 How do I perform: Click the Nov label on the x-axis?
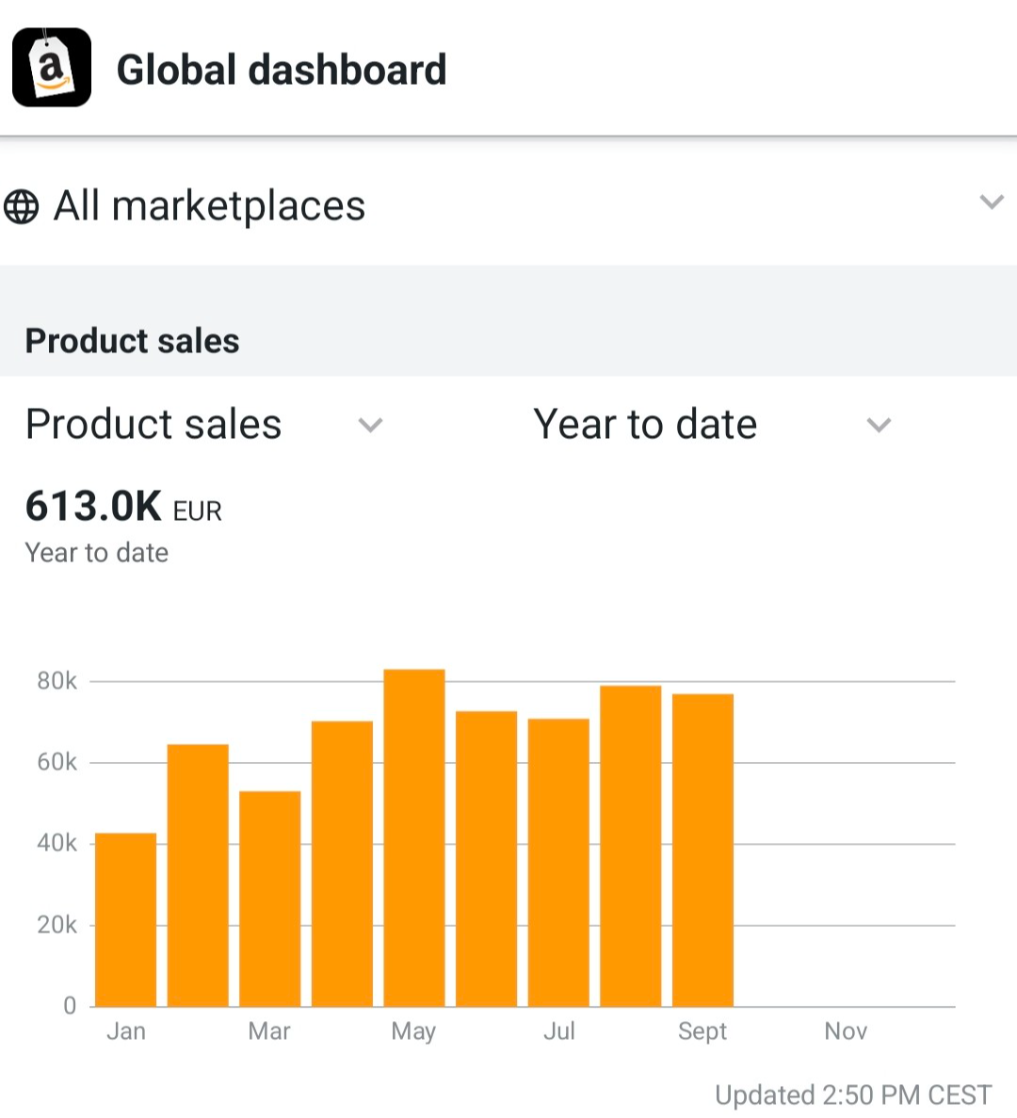click(845, 1030)
